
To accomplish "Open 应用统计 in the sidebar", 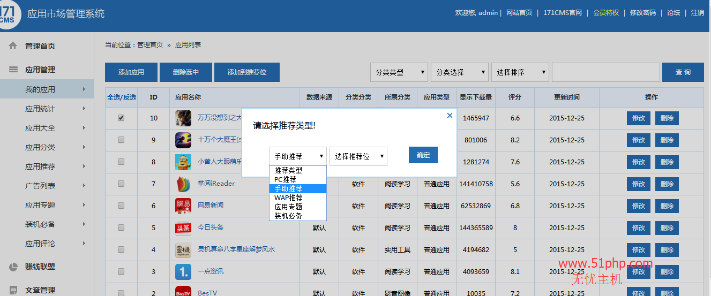I will 40,109.
